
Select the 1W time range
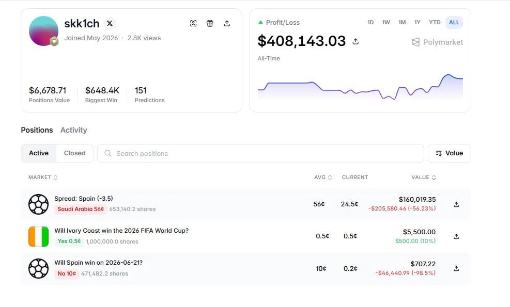[386, 22]
